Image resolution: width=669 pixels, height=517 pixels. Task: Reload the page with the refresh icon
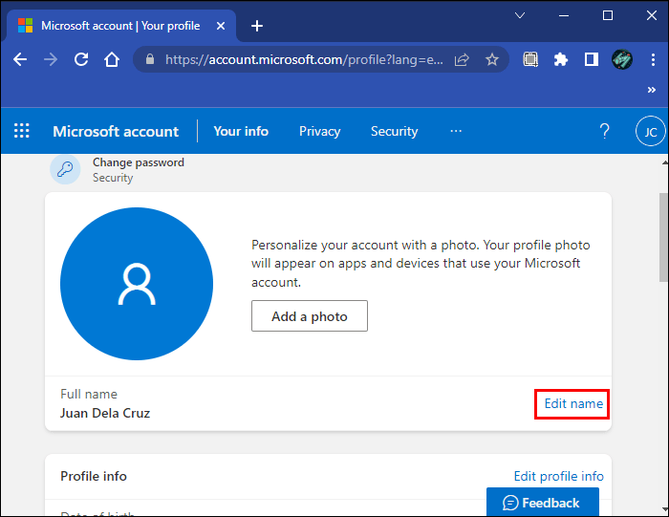click(81, 59)
